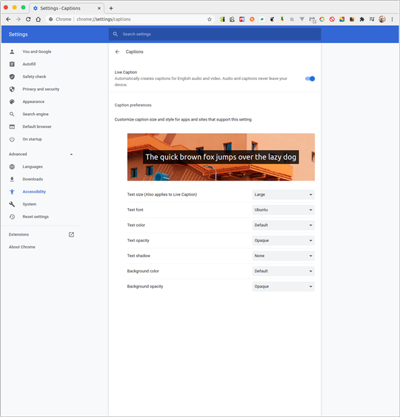Click the Downloads arrow icon in sidebar
400x417 pixels.
click(x=12, y=179)
